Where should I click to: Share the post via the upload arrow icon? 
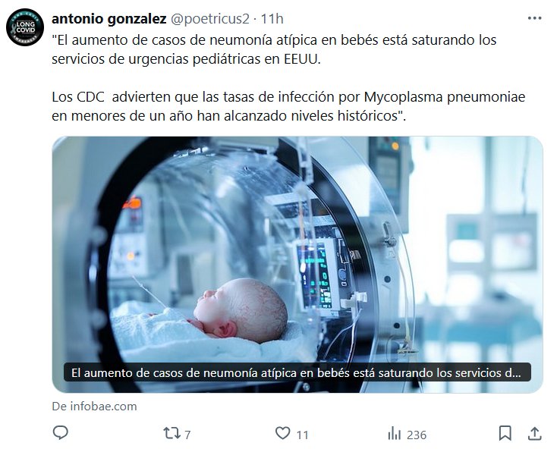535,433
